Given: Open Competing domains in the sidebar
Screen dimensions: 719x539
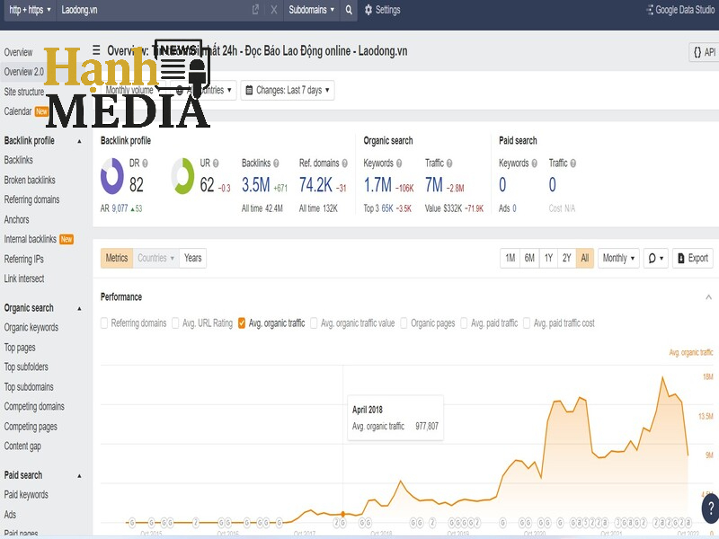Looking at the screenshot, I should coord(34,407).
